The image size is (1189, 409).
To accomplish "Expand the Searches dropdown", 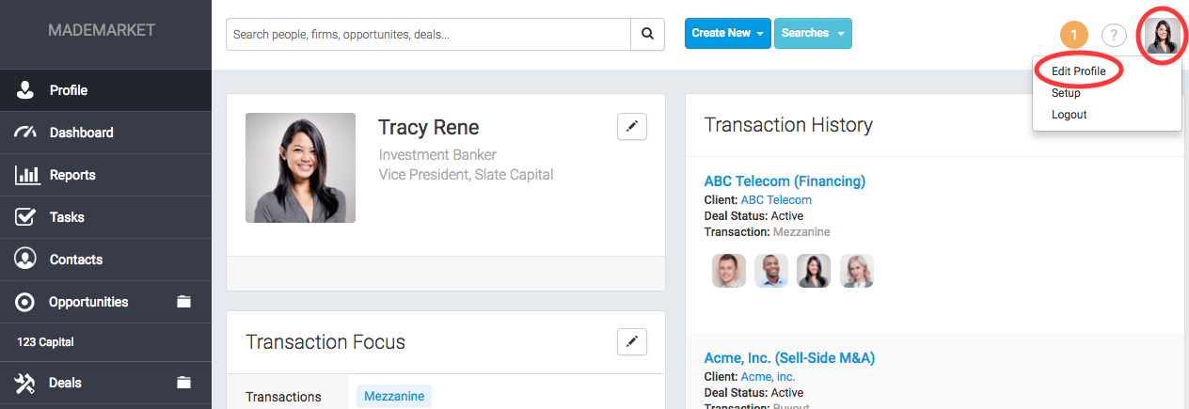I will pyautogui.click(x=813, y=33).
